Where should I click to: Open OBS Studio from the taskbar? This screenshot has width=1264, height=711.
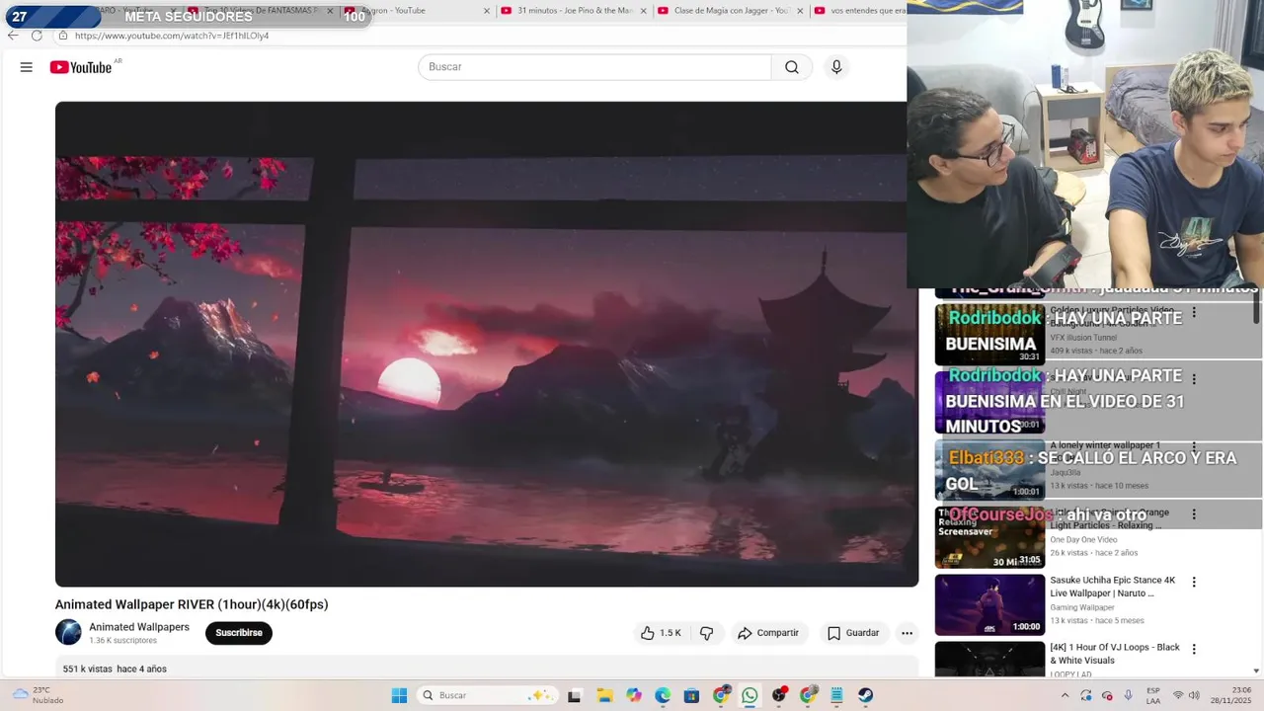(x=779, y=695)
